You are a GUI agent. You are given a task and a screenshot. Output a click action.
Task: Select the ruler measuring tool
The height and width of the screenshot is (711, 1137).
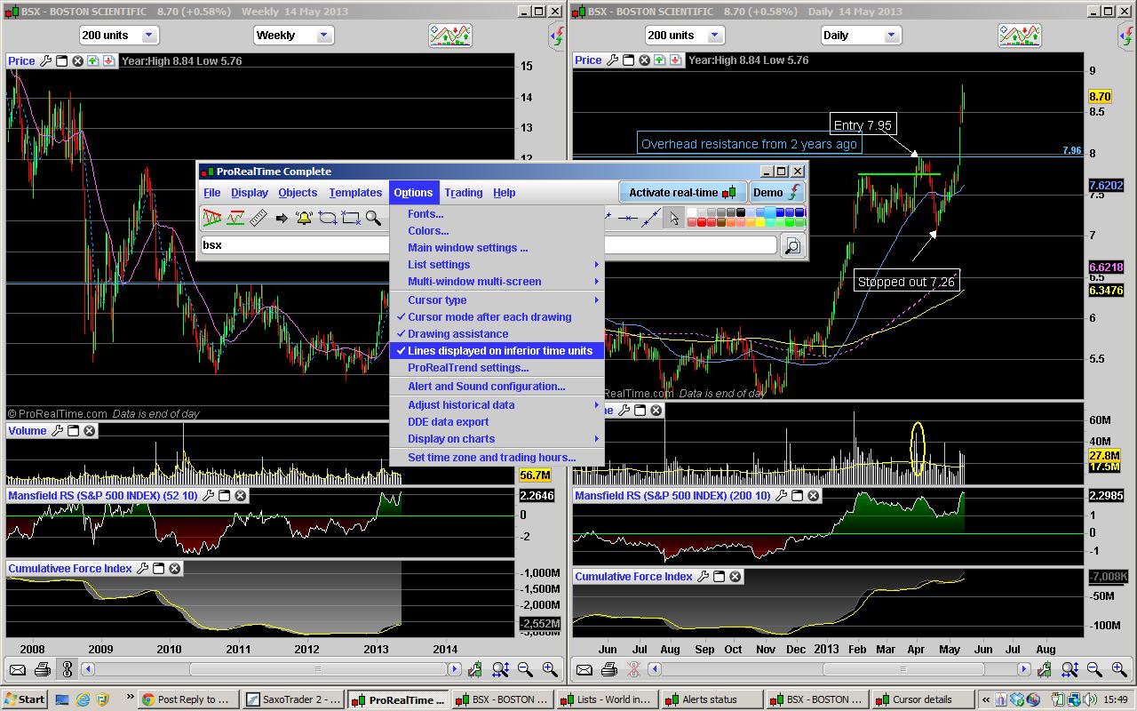pyautogui.click(x=258, y=218)
